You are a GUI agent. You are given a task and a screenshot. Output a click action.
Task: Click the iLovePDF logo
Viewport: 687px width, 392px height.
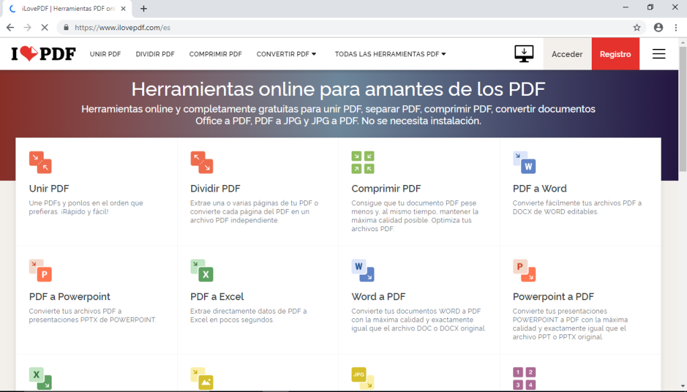pos(44,54)
